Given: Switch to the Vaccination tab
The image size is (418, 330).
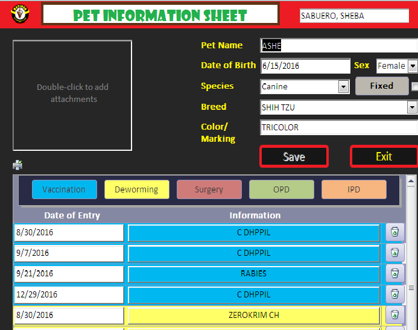Looking at the screenshot, I should (x=64, y=189).
